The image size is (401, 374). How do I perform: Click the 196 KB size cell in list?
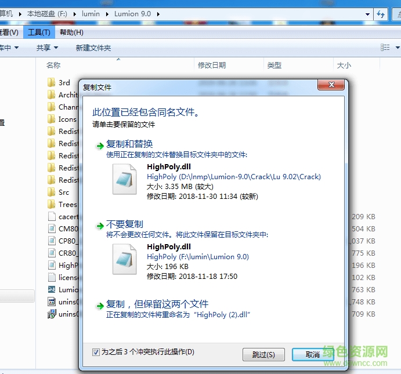pos(363,265)
